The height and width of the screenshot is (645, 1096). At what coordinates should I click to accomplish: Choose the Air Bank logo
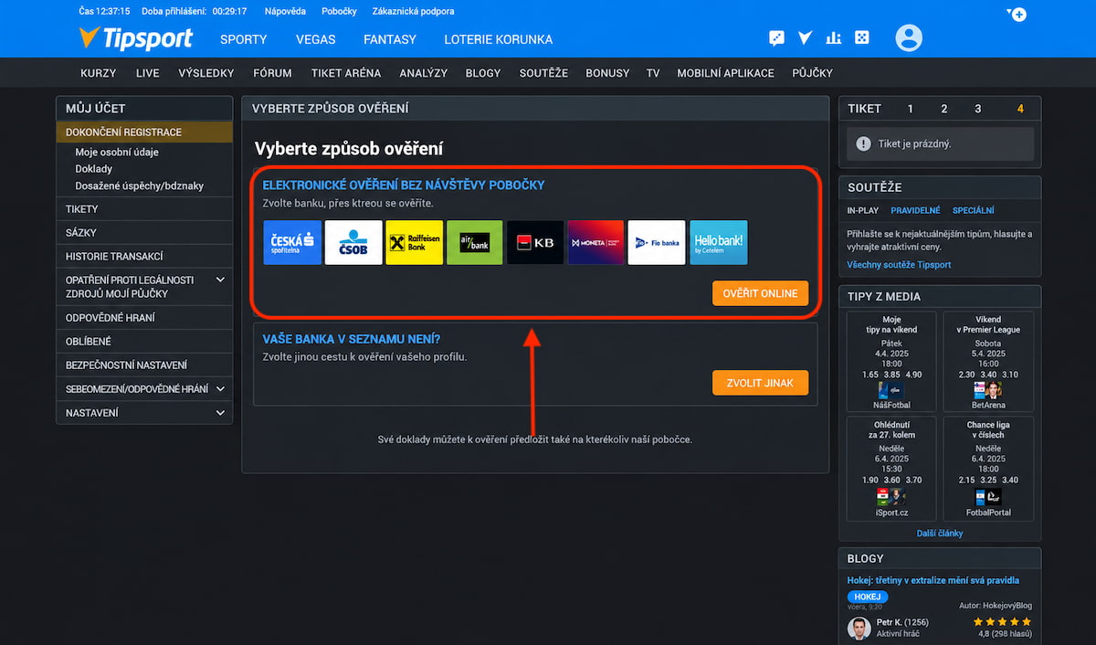[x=475, y=242]
